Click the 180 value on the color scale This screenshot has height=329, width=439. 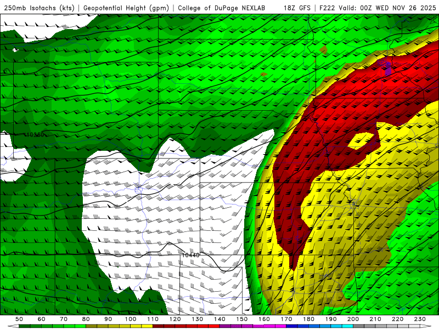tap(309, 319)
